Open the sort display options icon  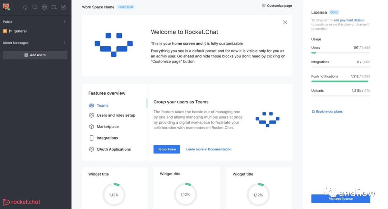coord(54,7)
